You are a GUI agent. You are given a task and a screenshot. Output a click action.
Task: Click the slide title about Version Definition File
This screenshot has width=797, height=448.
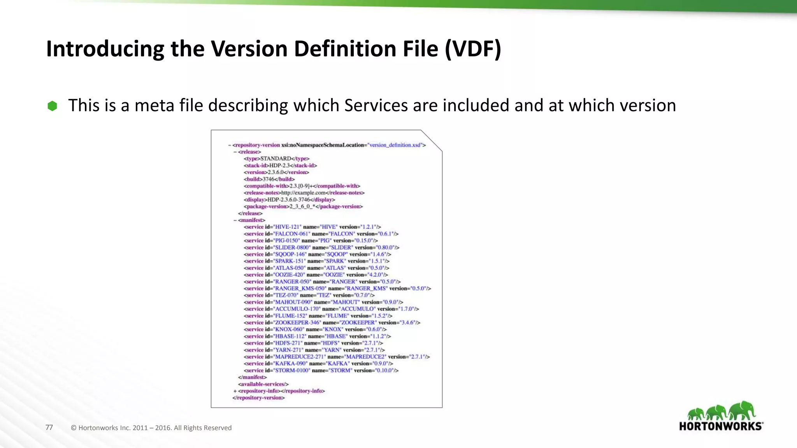[x=274, y=49]
